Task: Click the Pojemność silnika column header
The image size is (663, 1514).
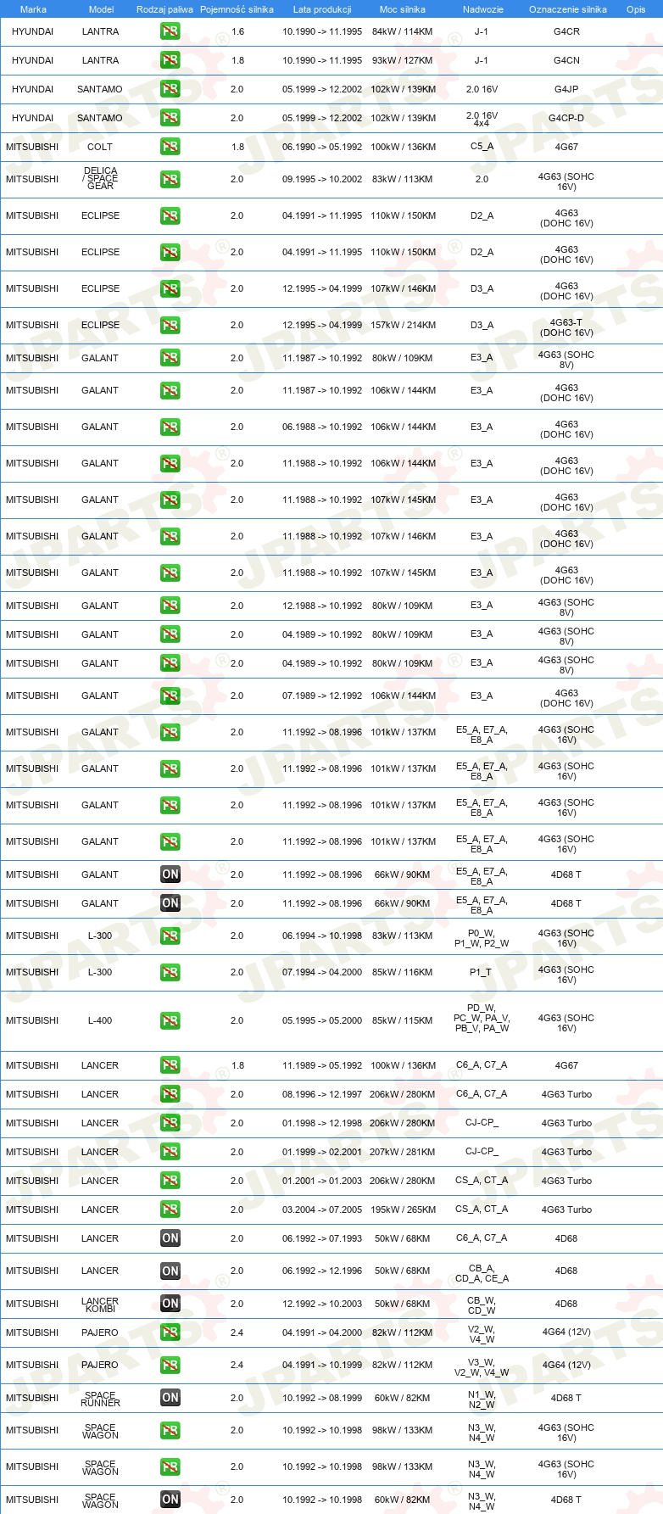Action: click(x=237, y=9)
